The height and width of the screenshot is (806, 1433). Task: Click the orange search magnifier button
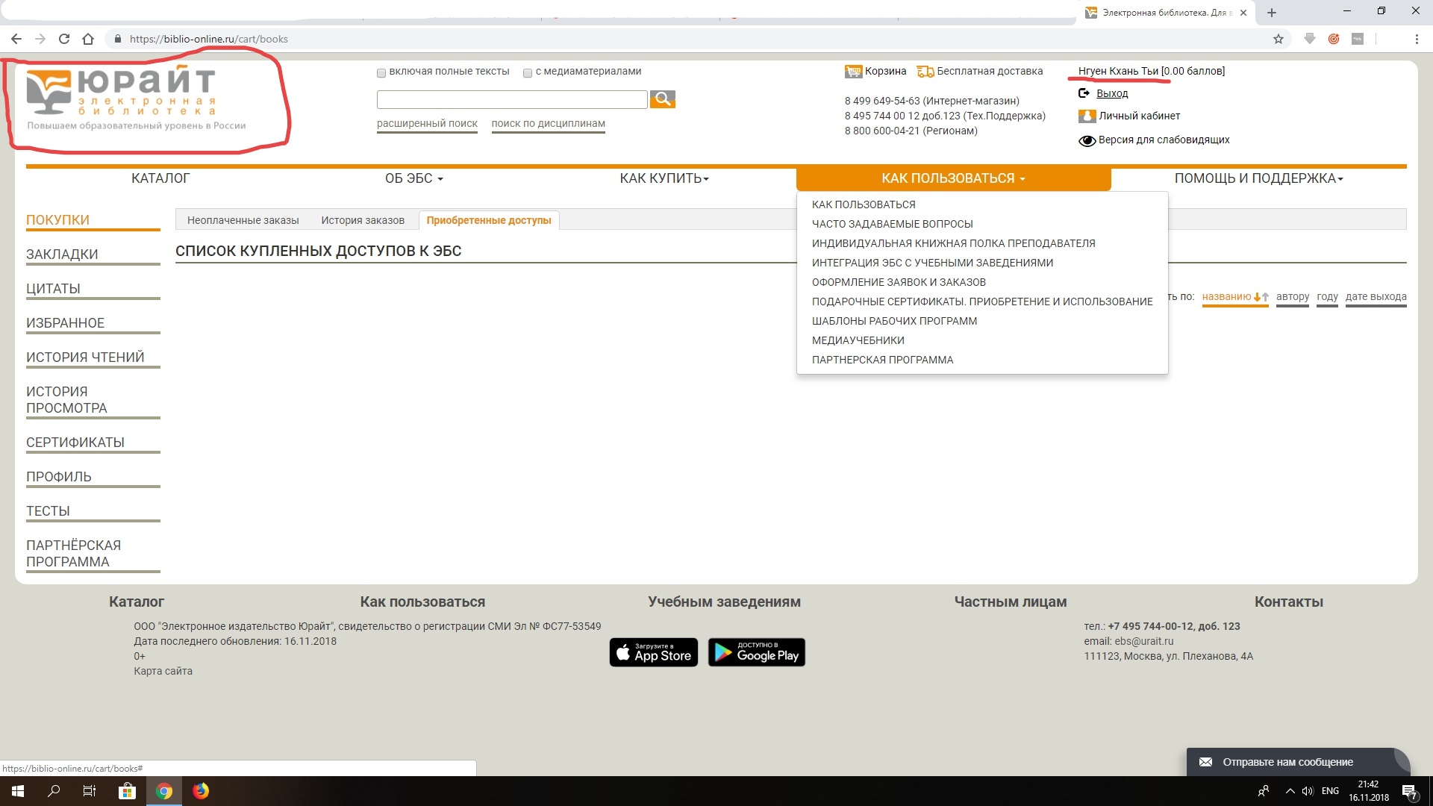coord(662,99)
